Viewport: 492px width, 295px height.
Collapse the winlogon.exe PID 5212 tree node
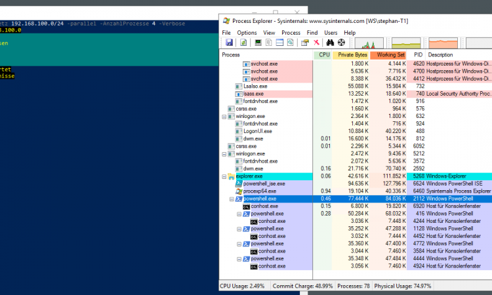224,154
